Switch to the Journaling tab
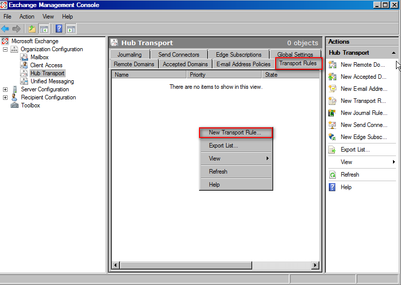 (130, 55)
